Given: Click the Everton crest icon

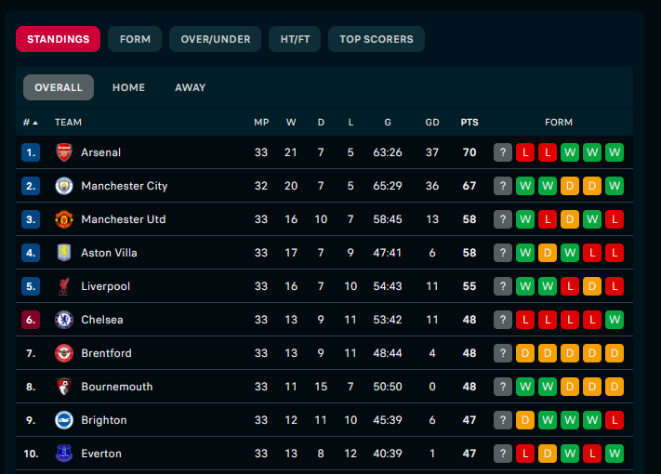Looking at the screenshot, I should [64, 454].
